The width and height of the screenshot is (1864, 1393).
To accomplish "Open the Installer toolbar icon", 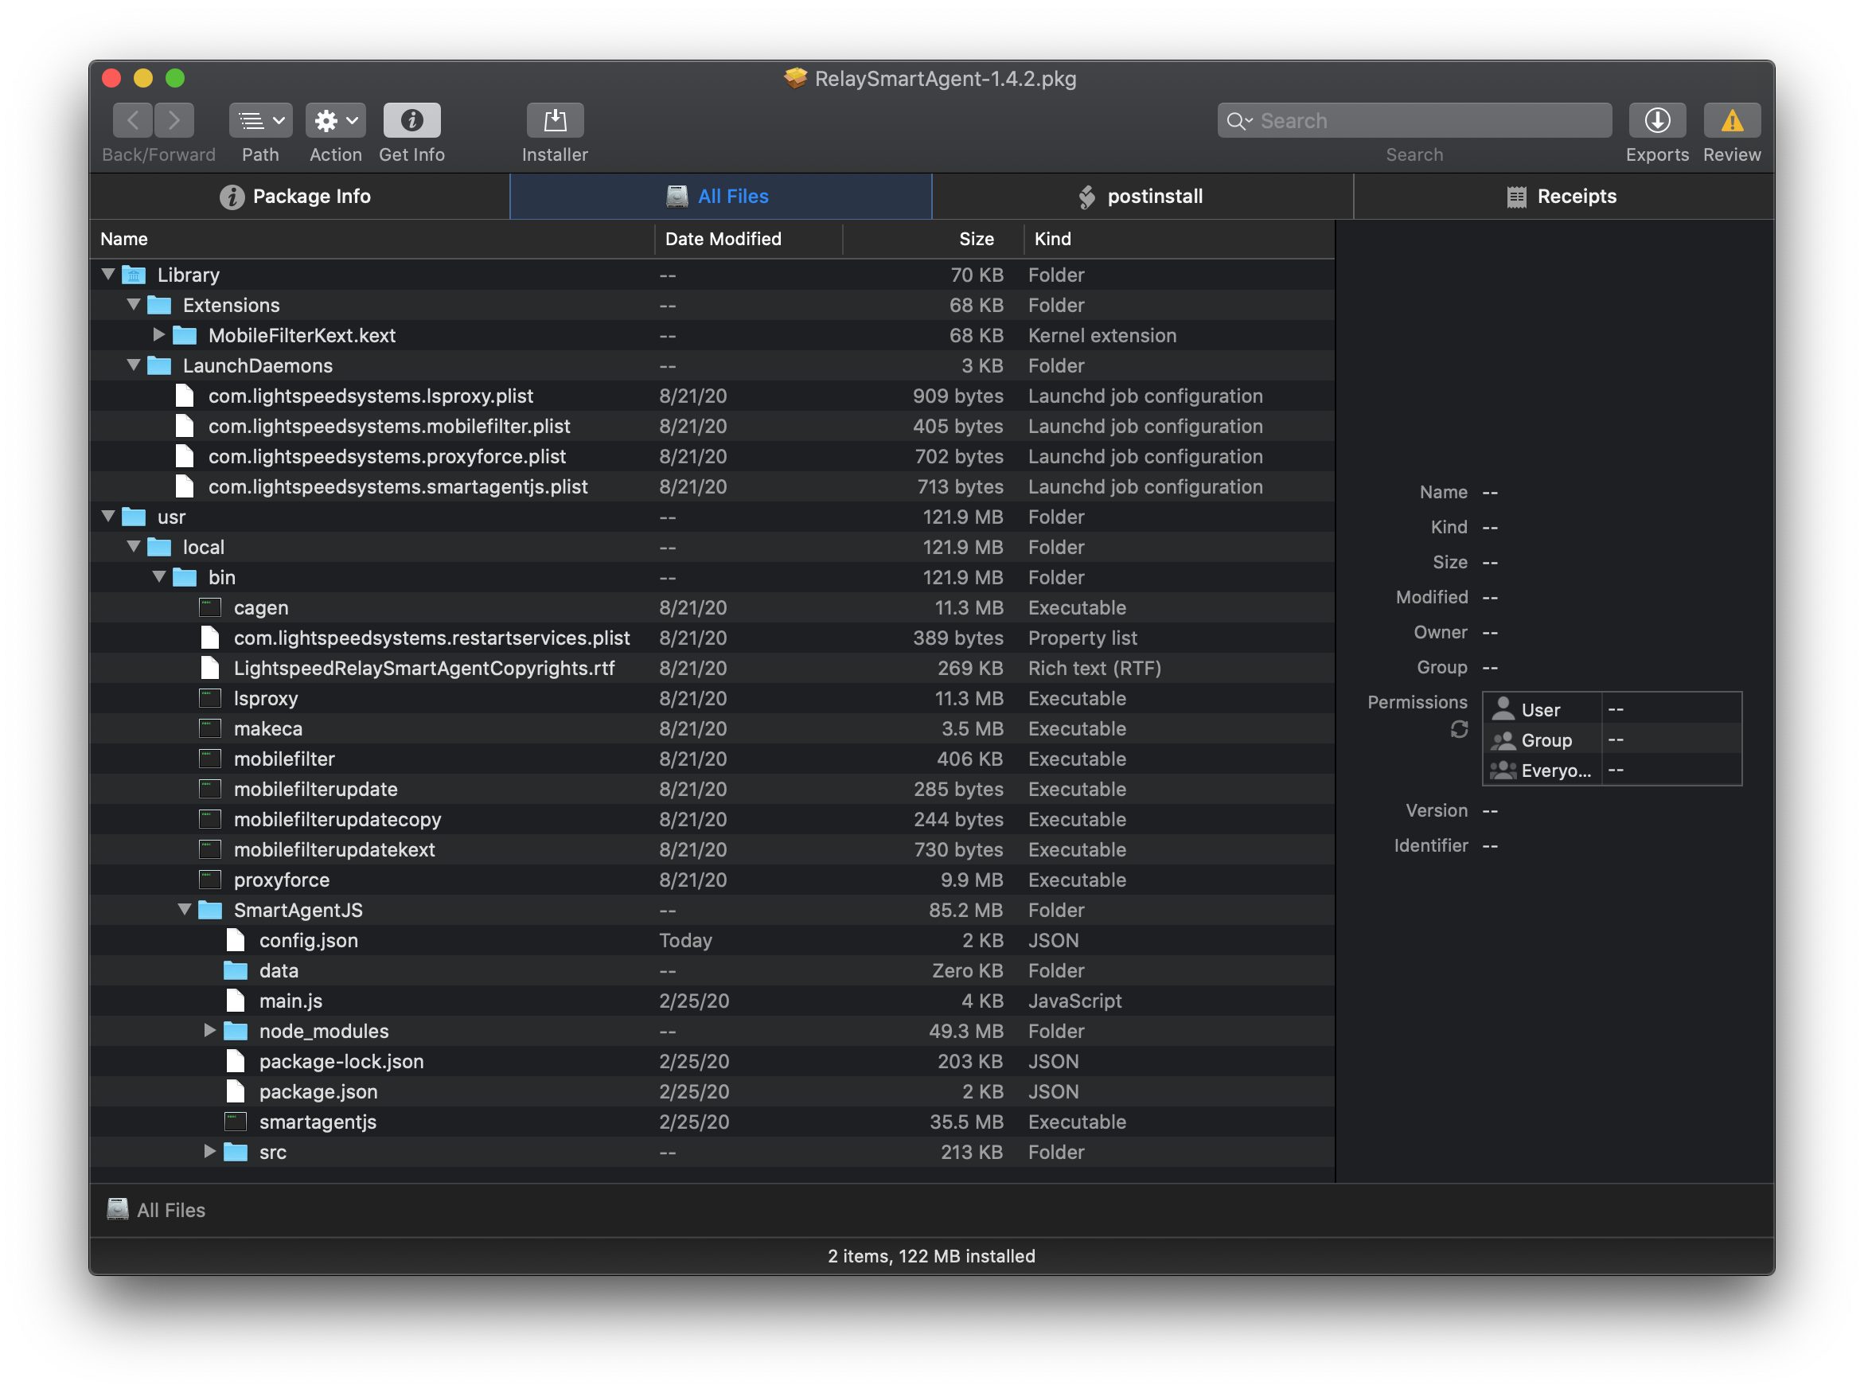I will point(555,120).
